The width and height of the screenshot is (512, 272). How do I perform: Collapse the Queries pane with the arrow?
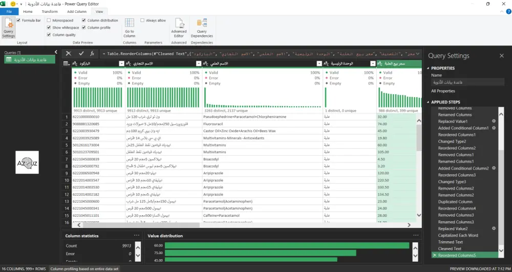(x=56, y=52)
